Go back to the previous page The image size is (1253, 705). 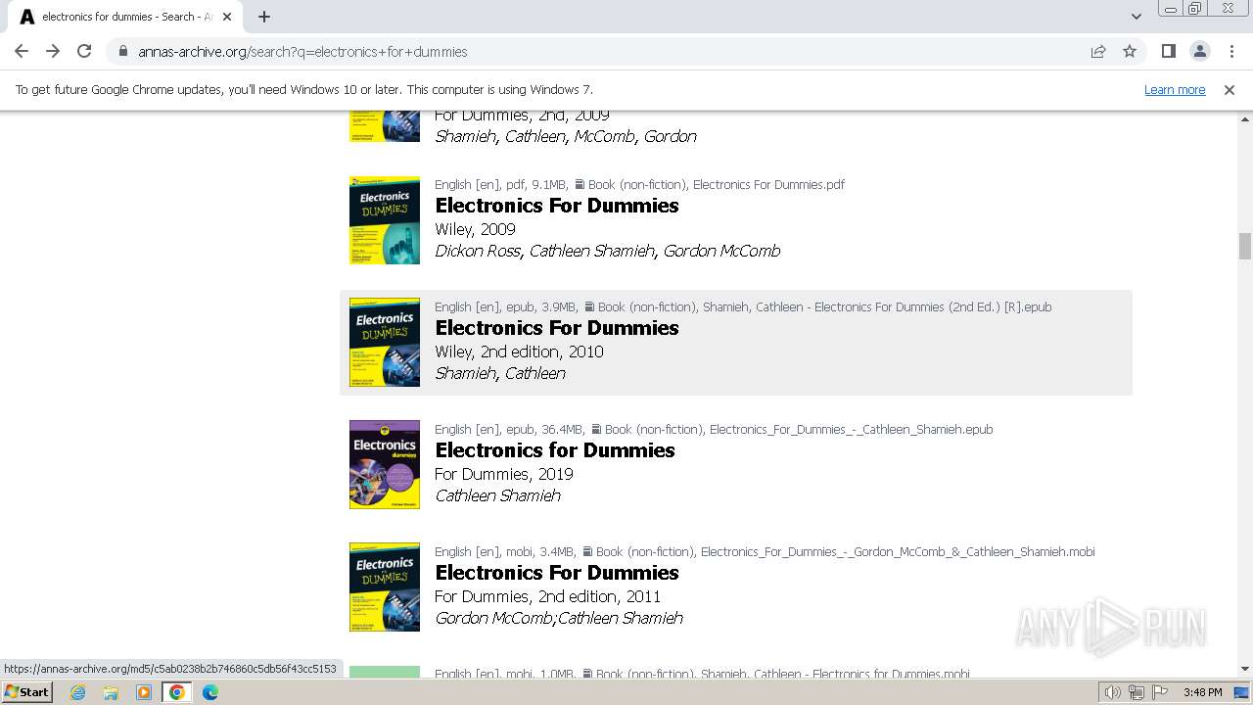pos(22,51)
